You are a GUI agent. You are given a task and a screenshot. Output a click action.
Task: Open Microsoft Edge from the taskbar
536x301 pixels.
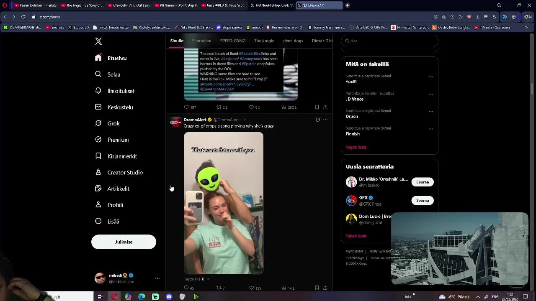click(142, 297)
